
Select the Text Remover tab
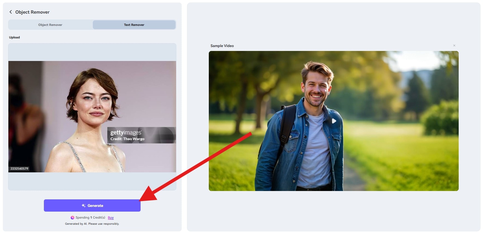[134, 25]
